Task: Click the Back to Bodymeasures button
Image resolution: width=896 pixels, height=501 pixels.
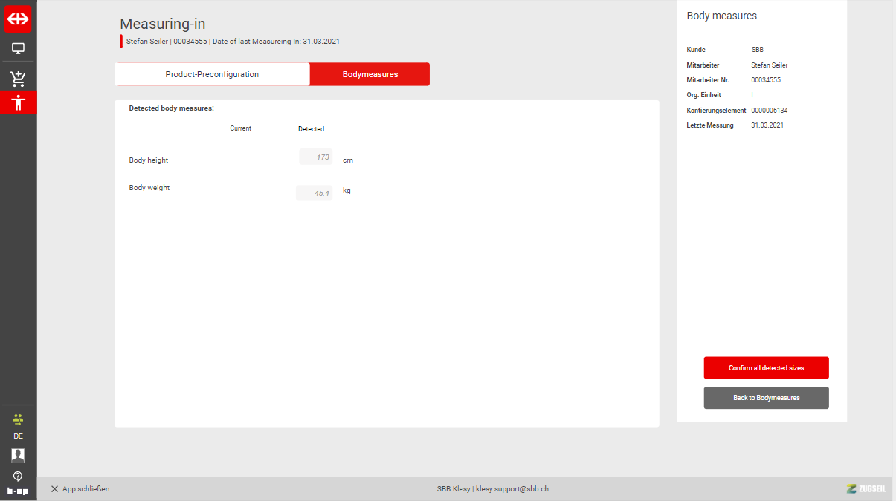Action: click(766, 398)
